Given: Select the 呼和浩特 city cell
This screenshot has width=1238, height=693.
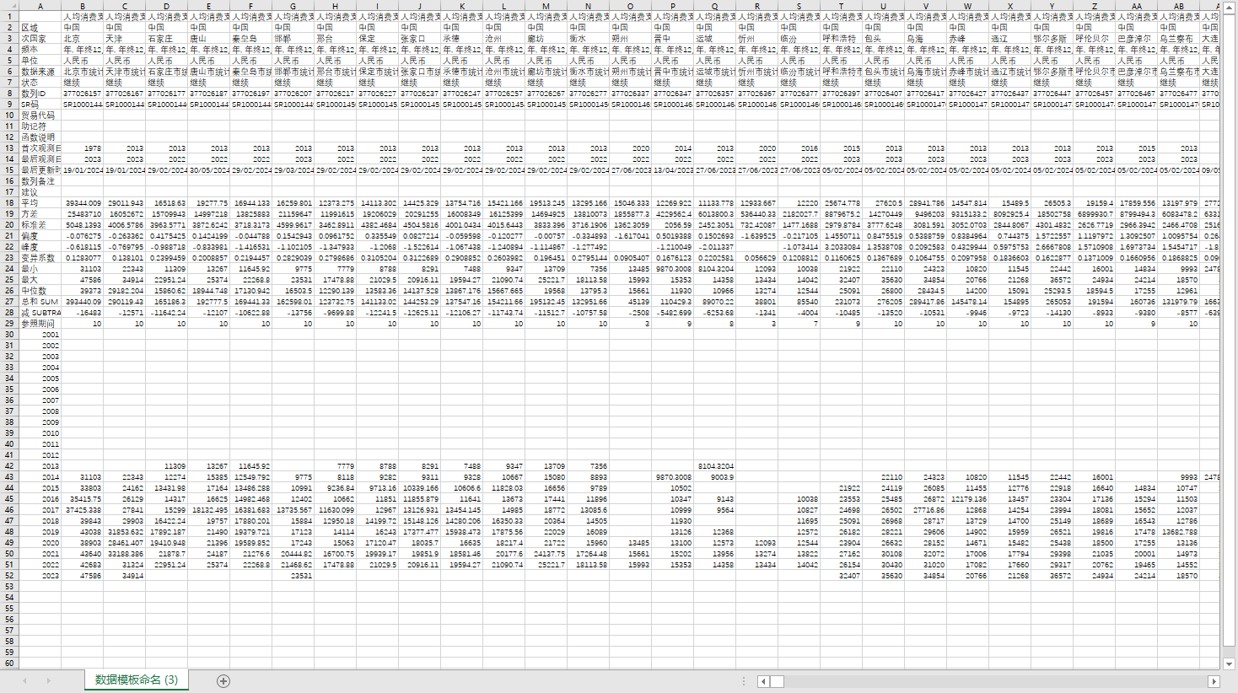Looking at the screenshot, I should pyautogui.click(x=841, y=39).
